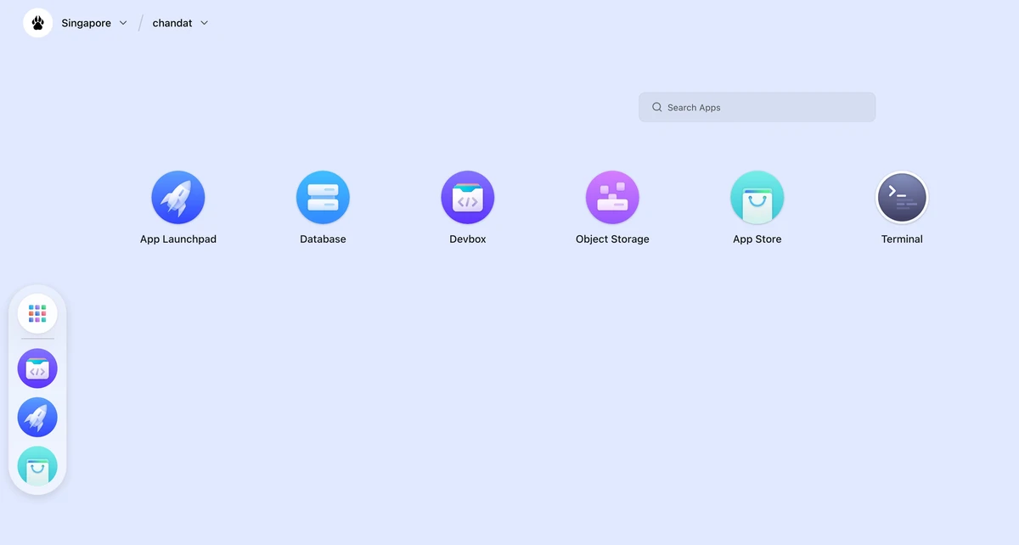The width and height of the screenshot is (1019, 545).
Task: Expand the Singapore region dropdown
Action: click(94, 23)
